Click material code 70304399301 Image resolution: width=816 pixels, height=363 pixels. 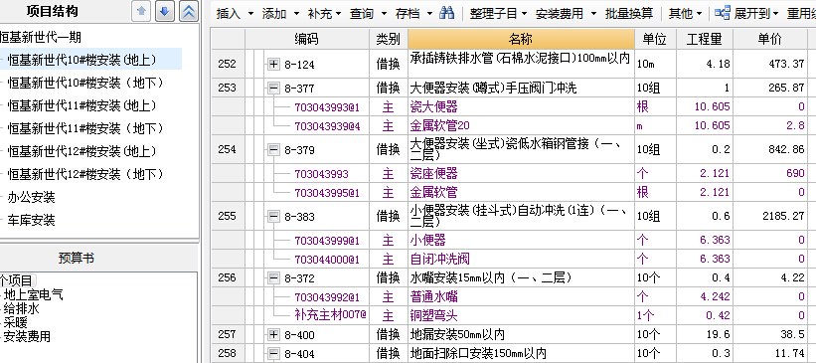click(327, 107)
